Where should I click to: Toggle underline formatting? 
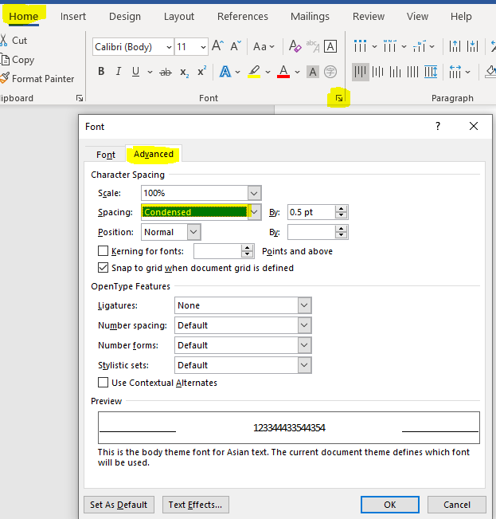pos(135,72)
